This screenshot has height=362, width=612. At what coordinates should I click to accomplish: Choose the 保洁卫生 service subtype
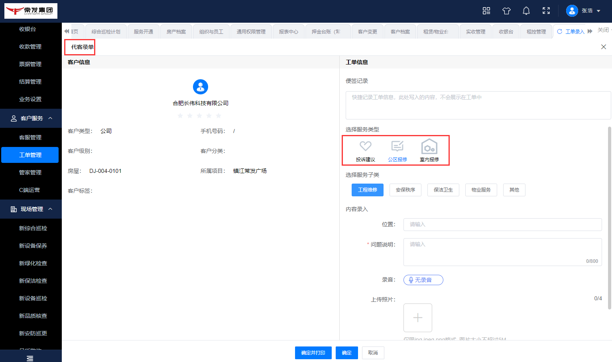click(443, 190)
